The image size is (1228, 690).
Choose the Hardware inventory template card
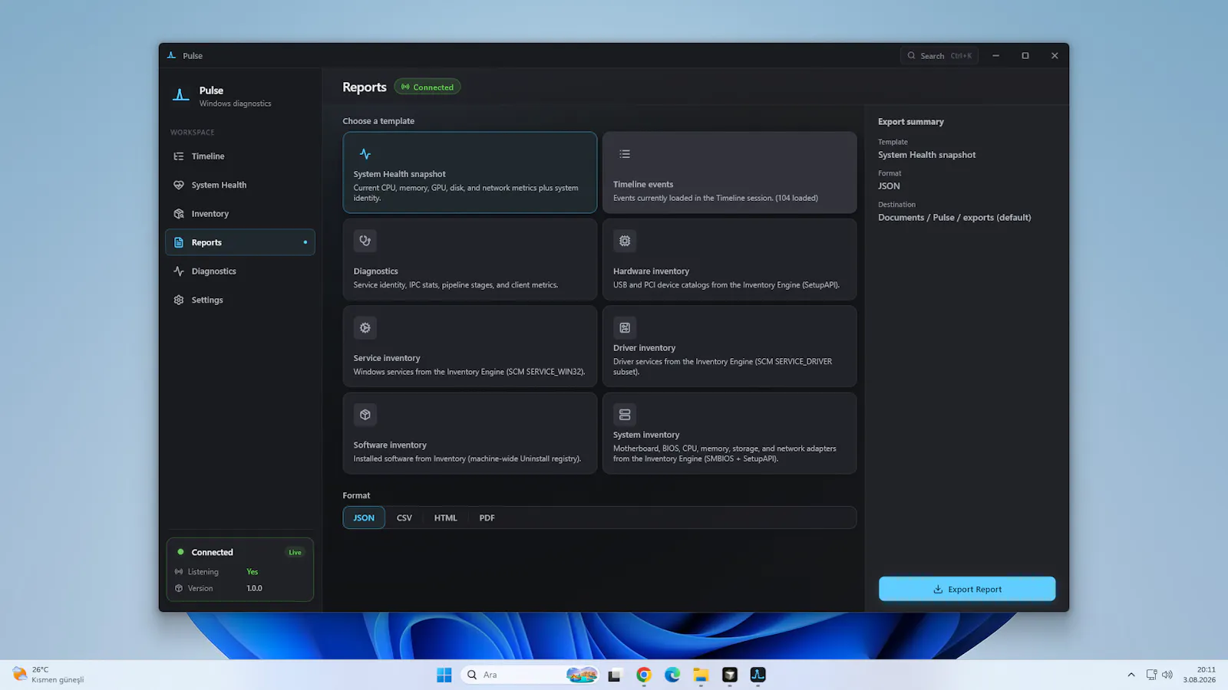(729, 259)
